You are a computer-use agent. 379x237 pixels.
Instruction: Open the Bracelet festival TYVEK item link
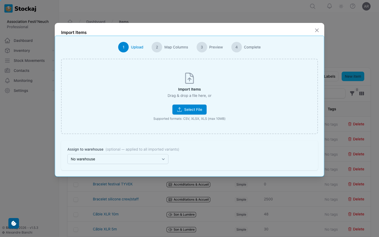click(x=113, y=184)
